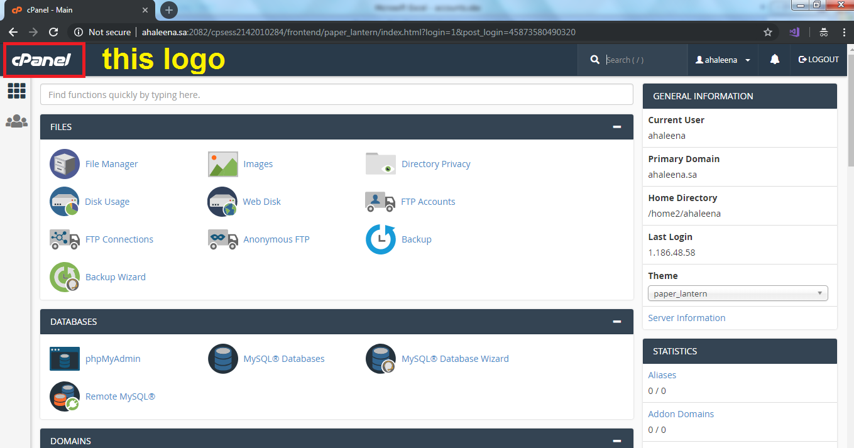Click the MySQL Databases icon

coord(223,359)
